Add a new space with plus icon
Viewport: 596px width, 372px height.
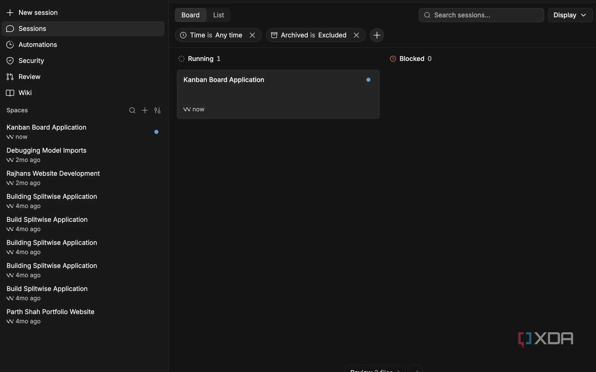pos(145,111)
